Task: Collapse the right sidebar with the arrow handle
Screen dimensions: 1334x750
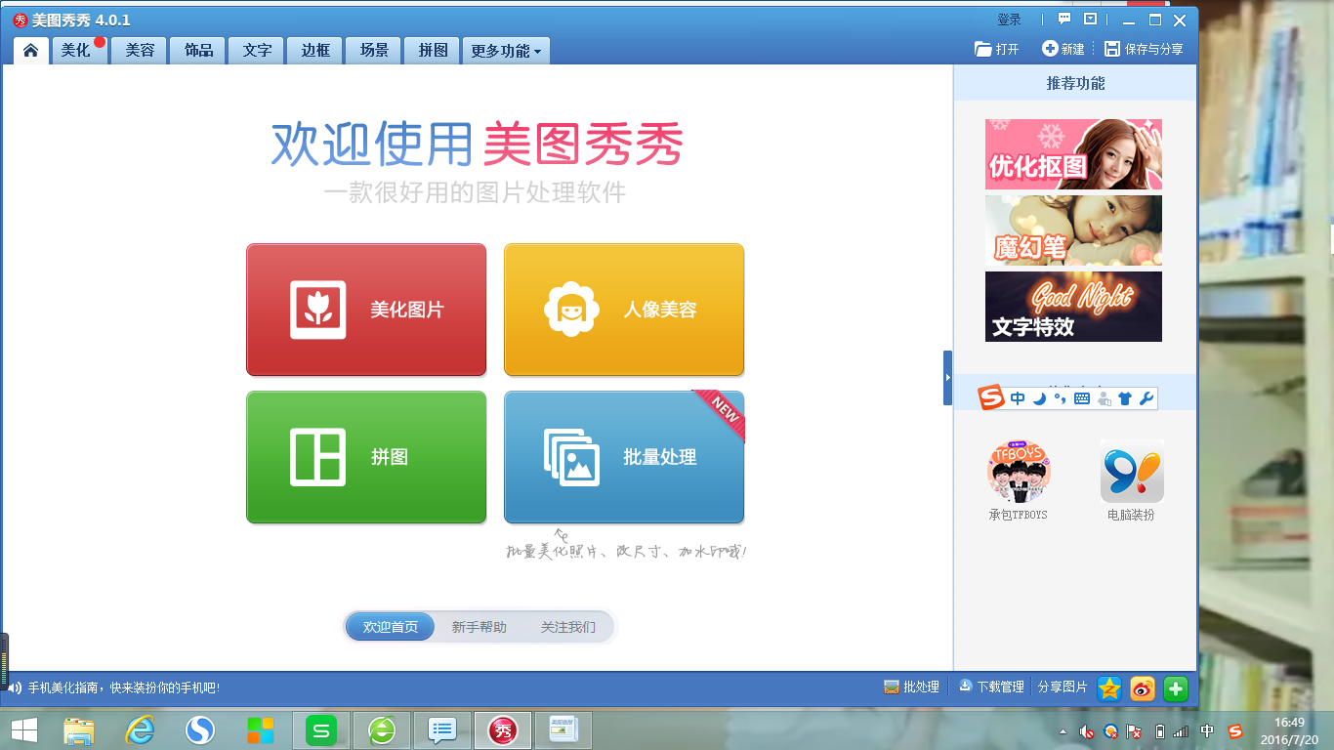Action: pyautogui.click(x=947, y=377)
